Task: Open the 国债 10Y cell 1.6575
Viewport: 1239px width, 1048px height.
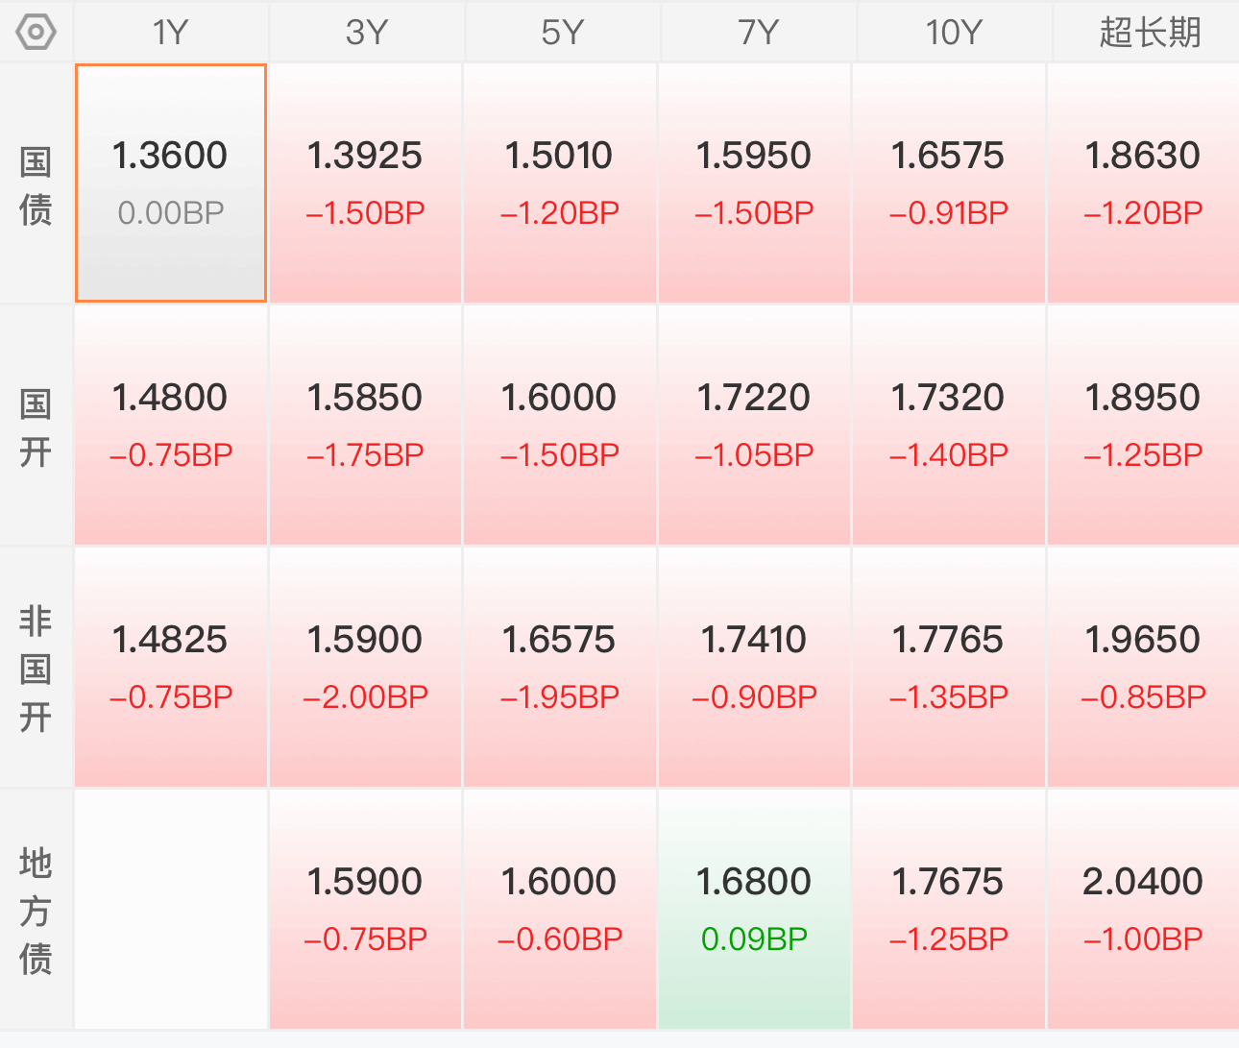Action: click(949, 183)
